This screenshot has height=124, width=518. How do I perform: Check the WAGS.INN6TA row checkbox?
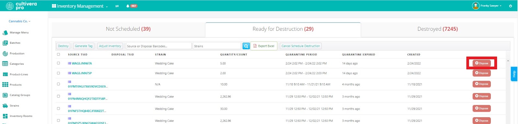click(x=58, y=63)
